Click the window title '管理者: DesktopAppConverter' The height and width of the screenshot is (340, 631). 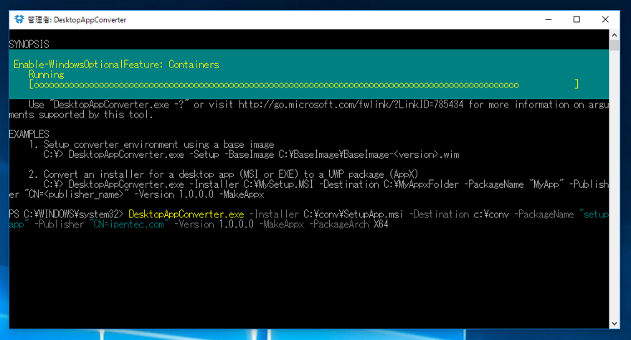point(77,19)
